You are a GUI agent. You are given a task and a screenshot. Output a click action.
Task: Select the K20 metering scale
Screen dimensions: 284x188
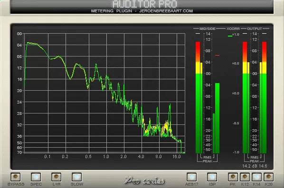(x=269, y=177)
